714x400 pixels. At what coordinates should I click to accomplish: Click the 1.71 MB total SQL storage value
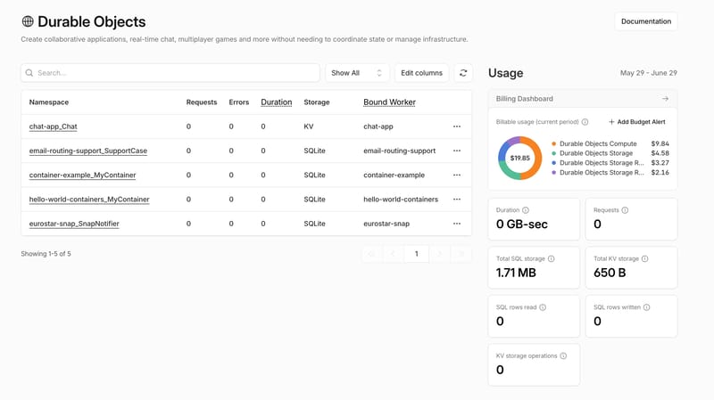pos(516,273)
